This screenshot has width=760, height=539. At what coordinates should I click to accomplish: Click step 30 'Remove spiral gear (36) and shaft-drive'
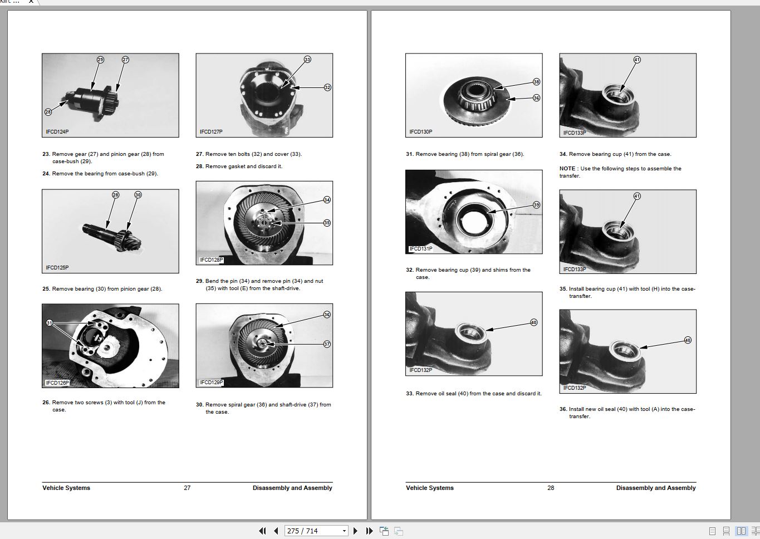264,408
